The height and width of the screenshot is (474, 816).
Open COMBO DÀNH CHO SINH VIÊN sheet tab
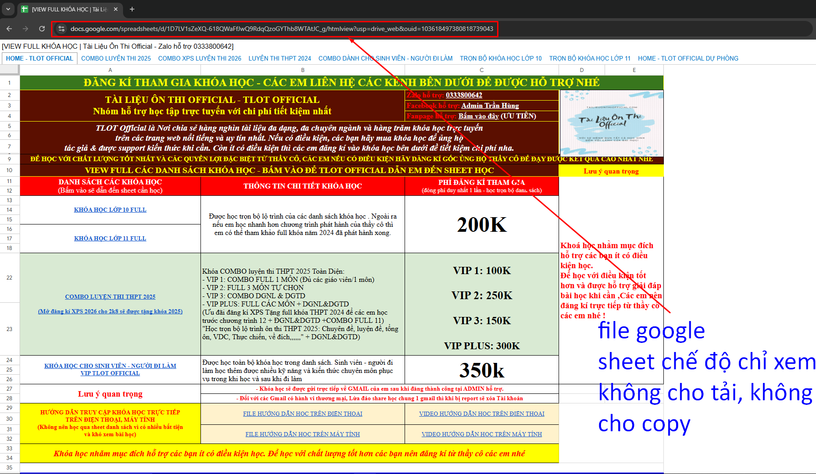click(x=385, y=58)
